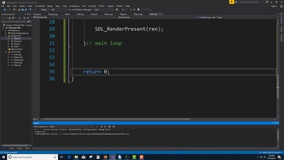This screenshot has height=160, width=284.
Task: Switch to the Player.cpp tab
Action: pyautogui.click(x=109, y=14)
